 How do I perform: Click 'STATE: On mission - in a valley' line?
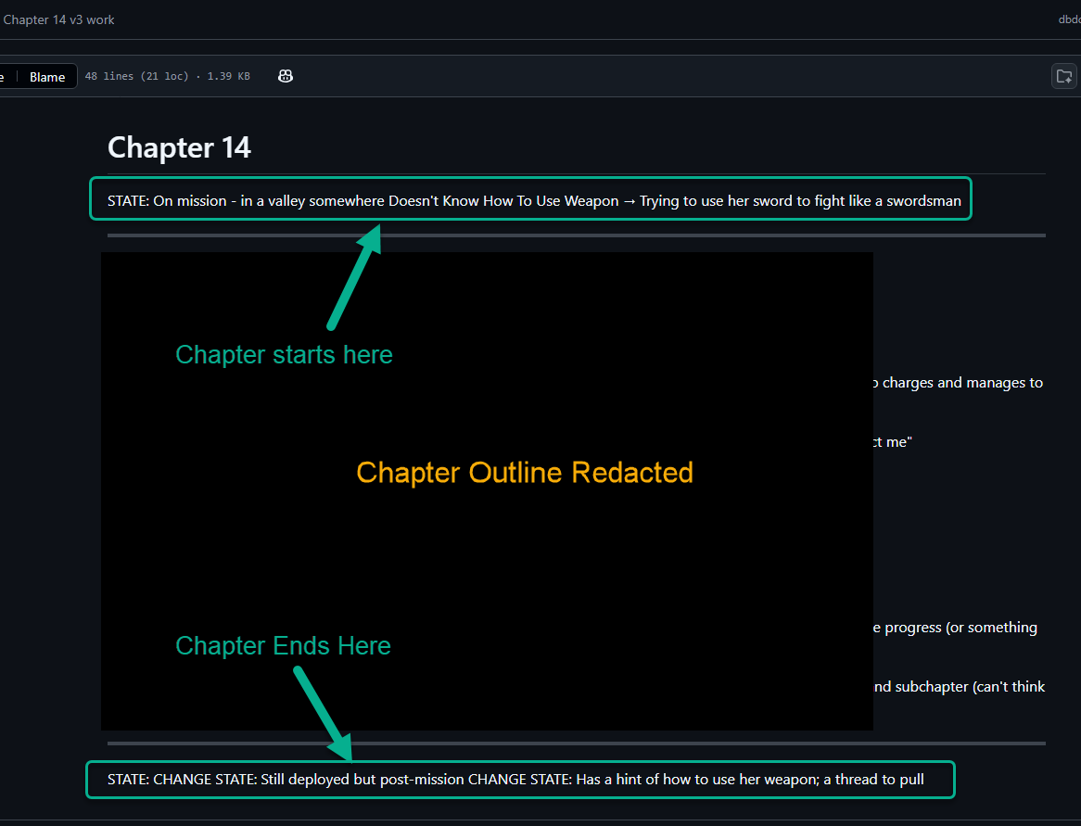(534, 200)
